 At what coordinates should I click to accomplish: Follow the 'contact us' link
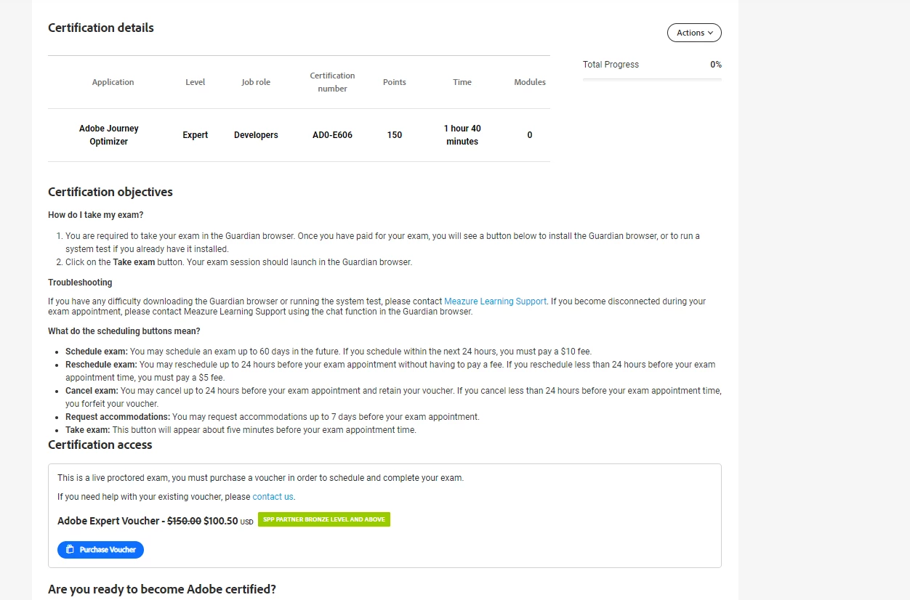(x=273, y=497)
